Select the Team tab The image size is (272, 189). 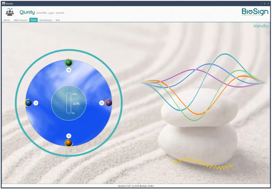(33, 20)
